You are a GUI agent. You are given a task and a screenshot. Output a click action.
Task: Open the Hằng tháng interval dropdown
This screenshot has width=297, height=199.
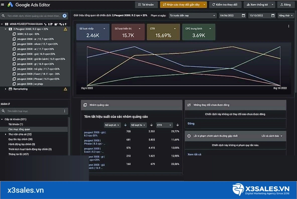pyautogui.click(x=286, y=16)
